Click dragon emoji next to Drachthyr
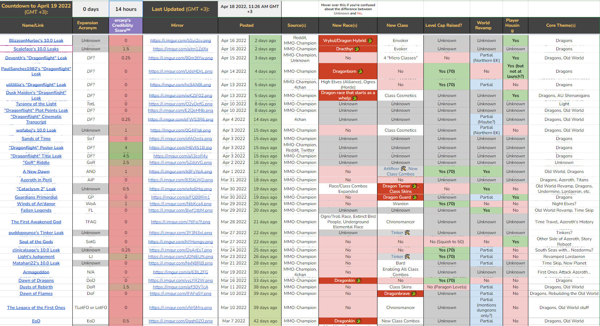600x326 pixels. (357, 49)
